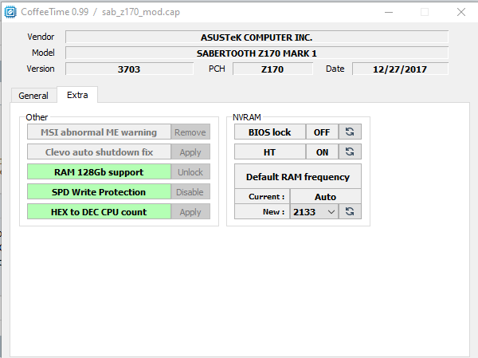Click Apply for Clevo auto shutdown fix
The height and width of the screenshot is (358, 478).
click(x=190, y=151)
